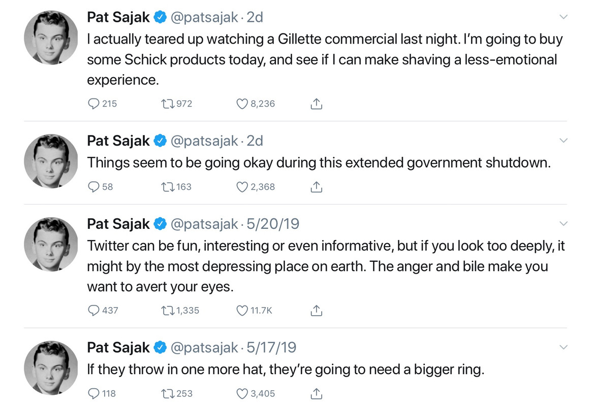Reply to the Gillette commercial tweet
This screenshot has width=594, height=406.
tap(94, 104)
